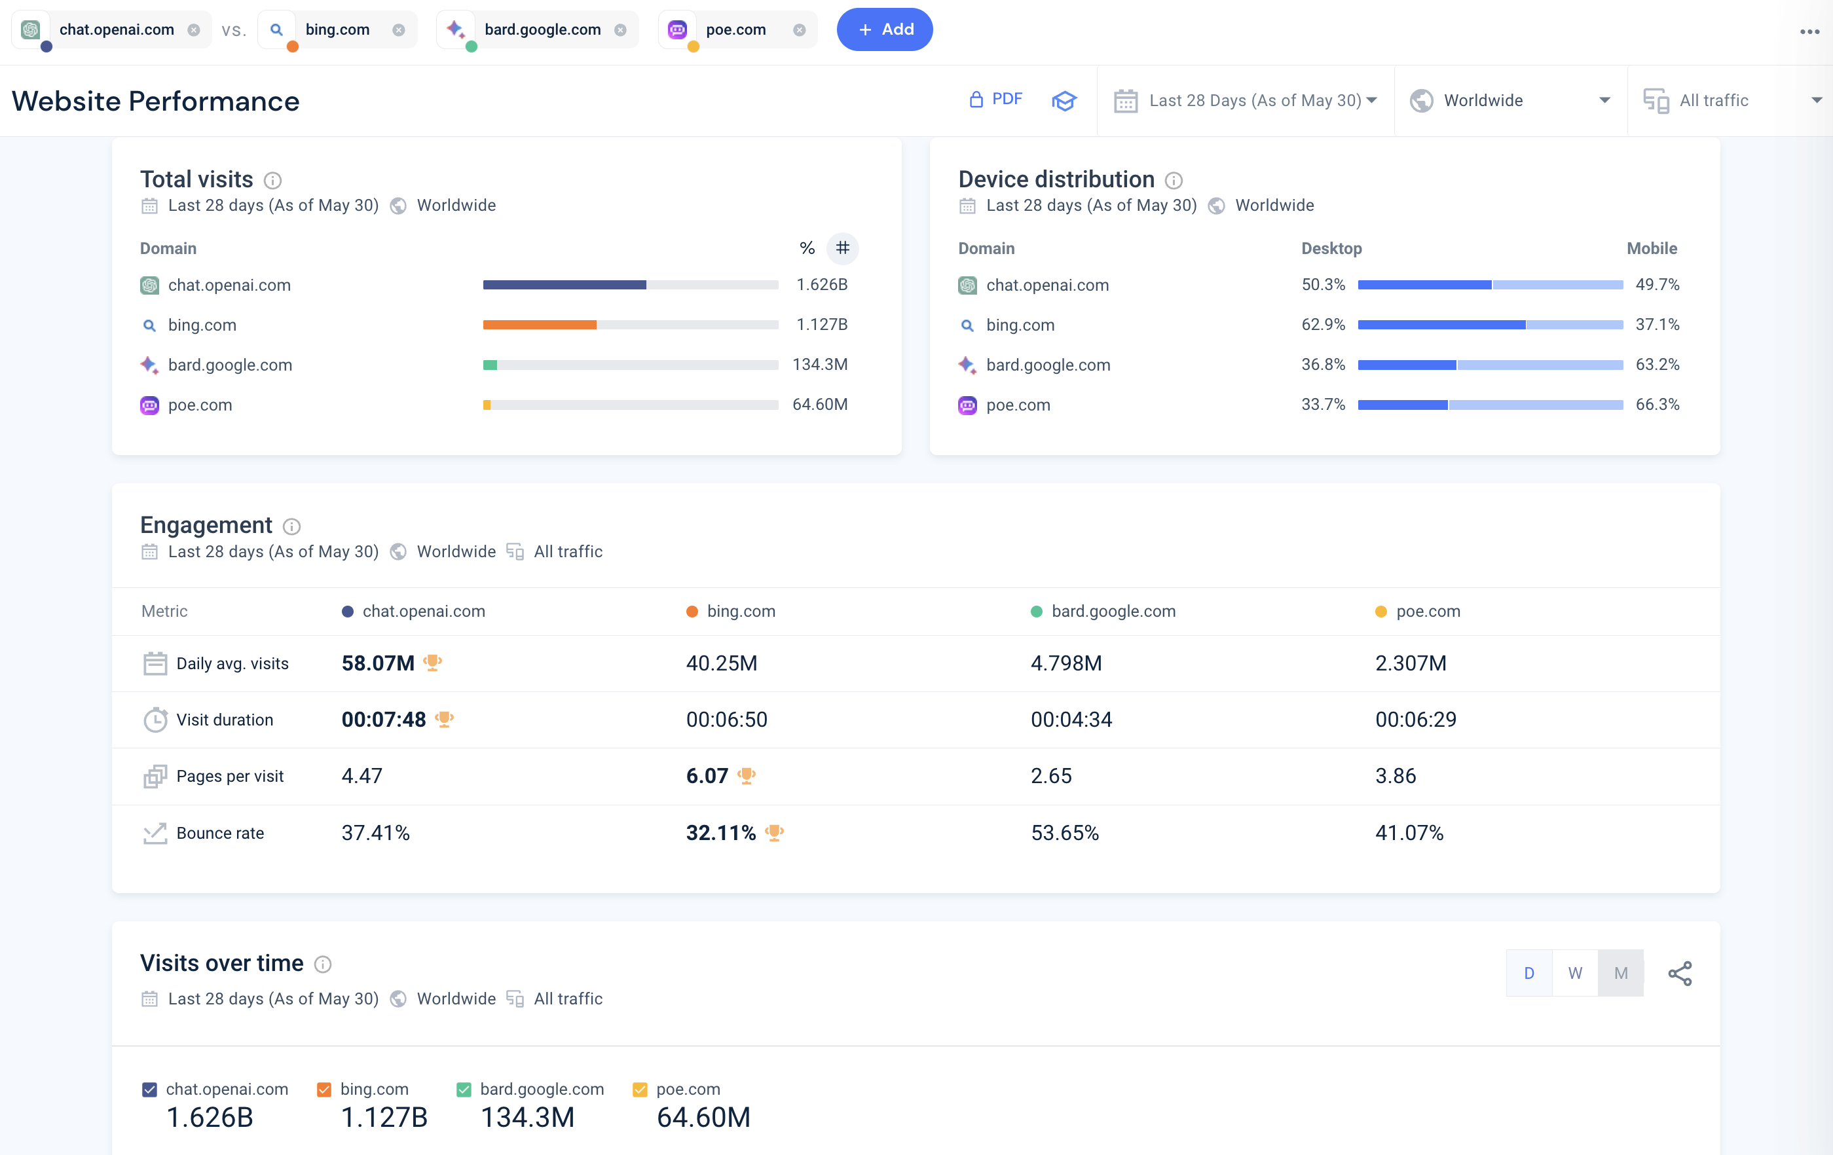Show info tooltip for Total visits

click(272, 180)
